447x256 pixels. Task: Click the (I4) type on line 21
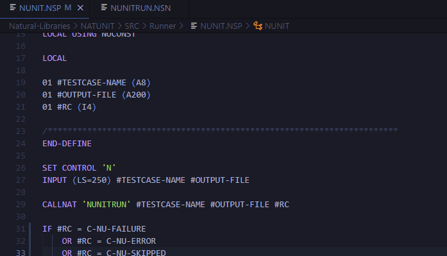tap(87, 107)
